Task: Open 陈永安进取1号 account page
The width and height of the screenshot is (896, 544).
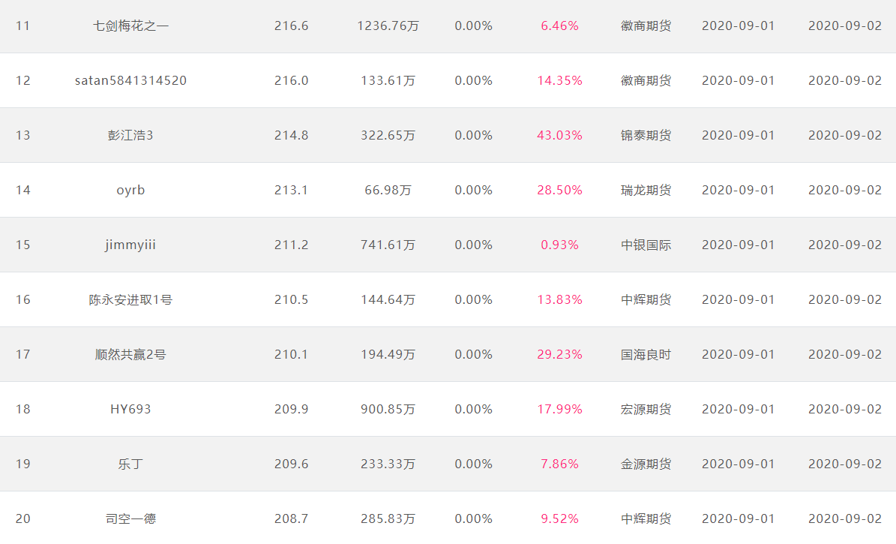Action: click(130, 299)
